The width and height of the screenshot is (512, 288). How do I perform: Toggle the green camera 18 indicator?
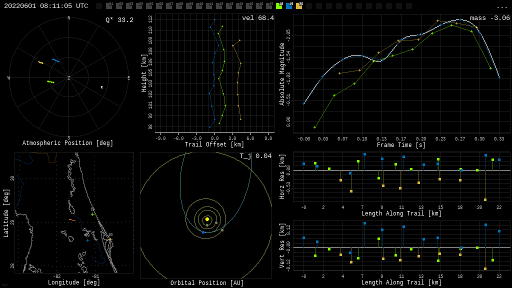(x=279, y=6)
